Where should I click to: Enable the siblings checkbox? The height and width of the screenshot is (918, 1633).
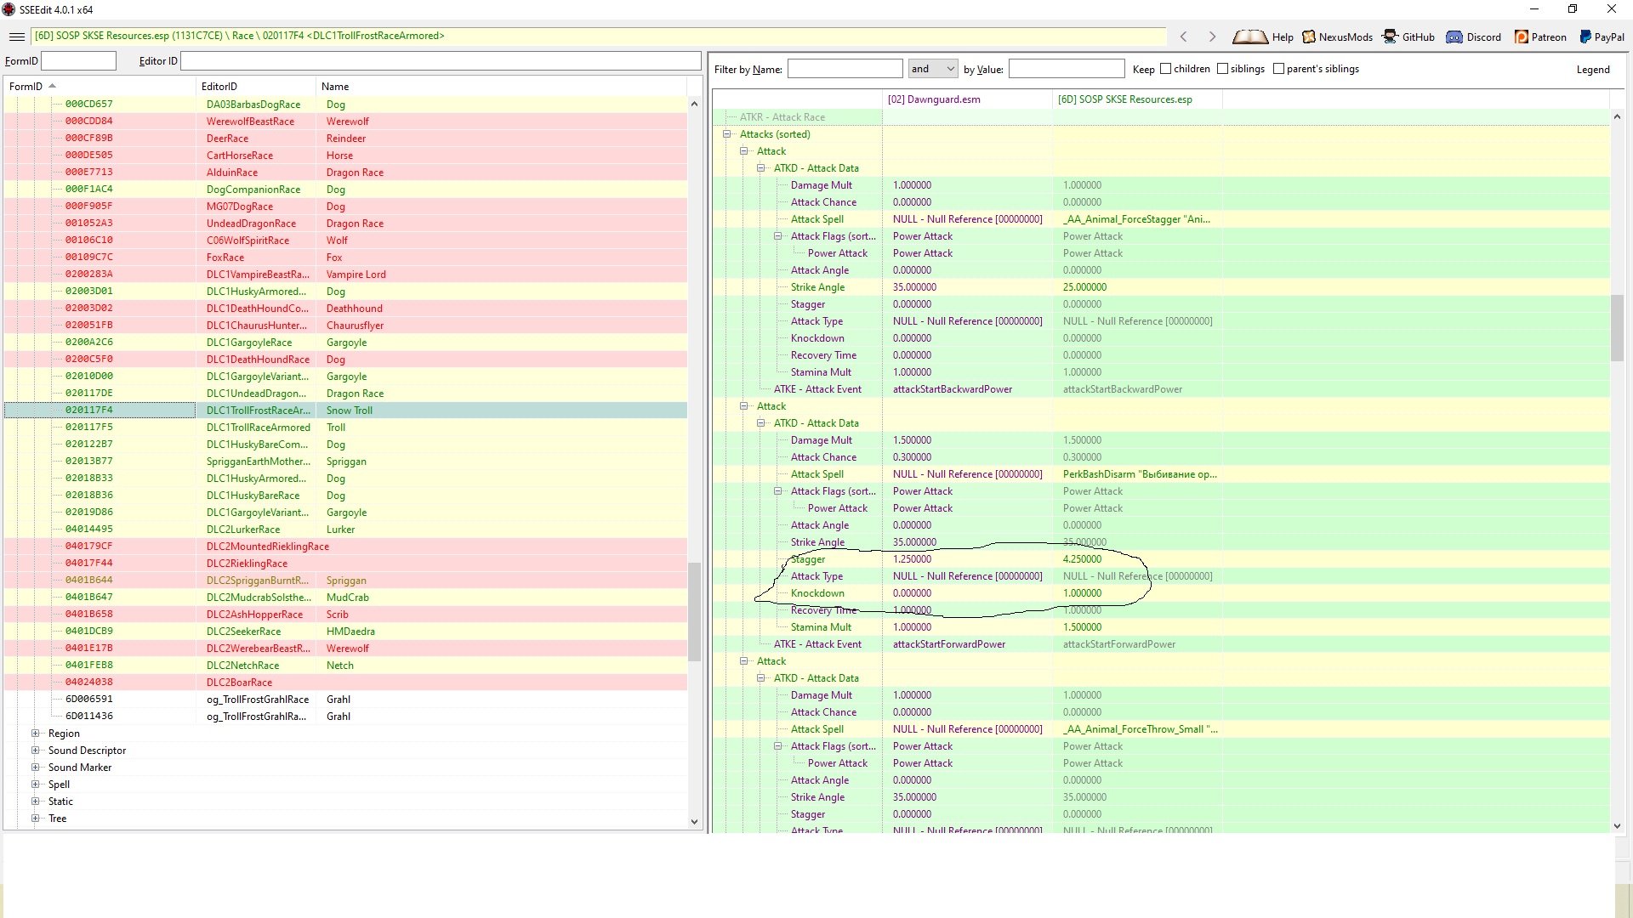pyautogui.click(x=1222, y=69)
